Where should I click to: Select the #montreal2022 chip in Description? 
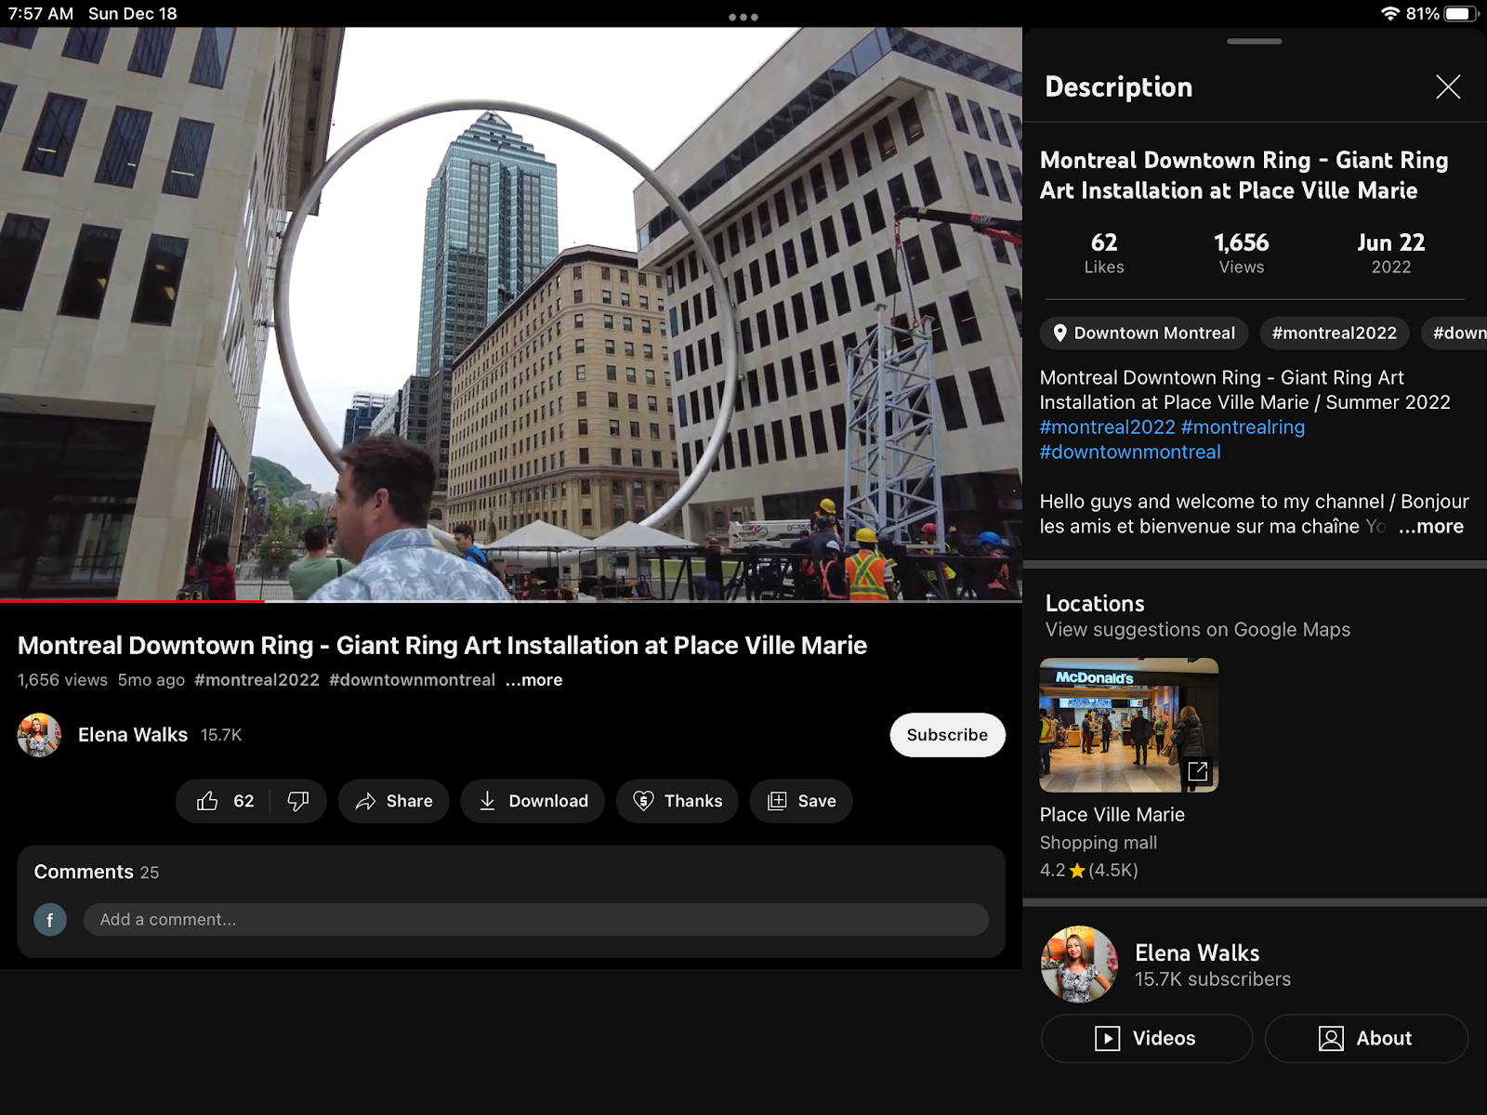click(x=1335, y=333)
